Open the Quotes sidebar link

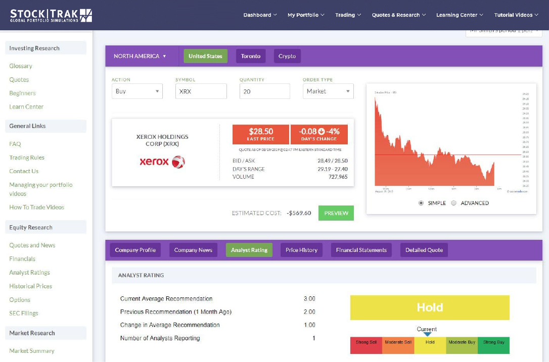(x=19, y=80)
